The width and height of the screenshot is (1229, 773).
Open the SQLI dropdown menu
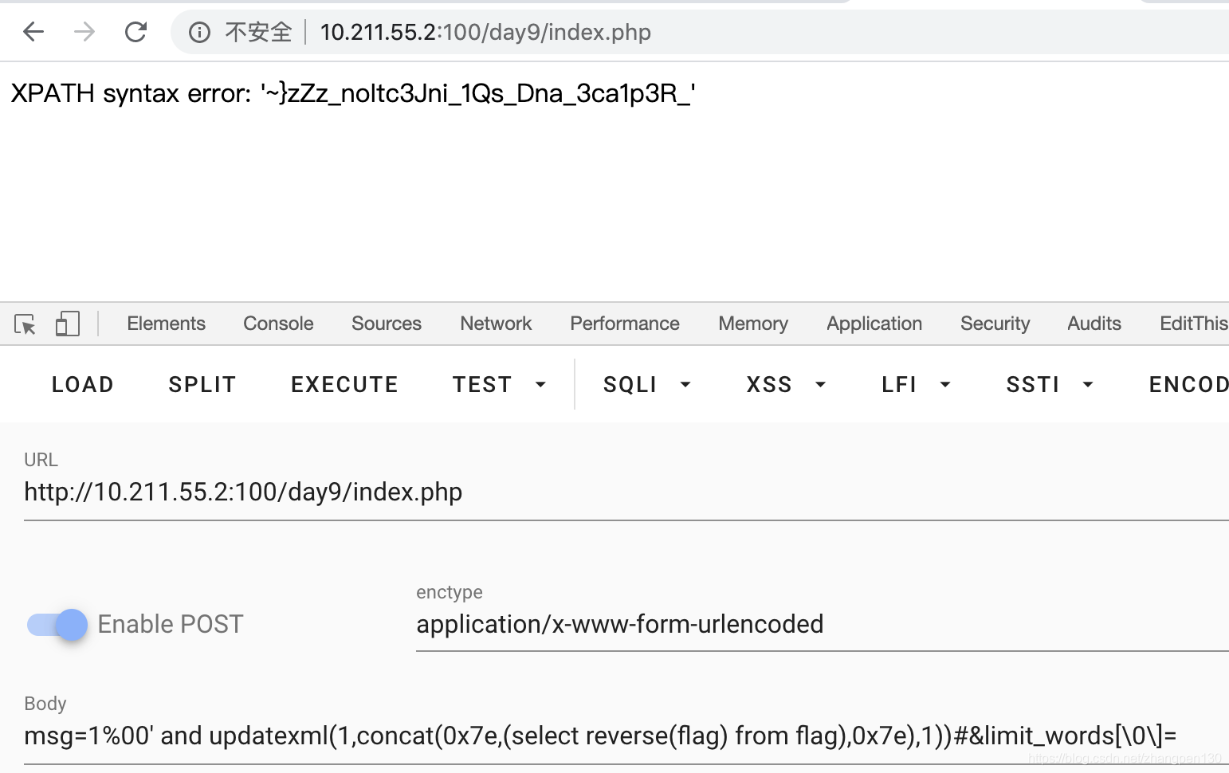[646, 385]
